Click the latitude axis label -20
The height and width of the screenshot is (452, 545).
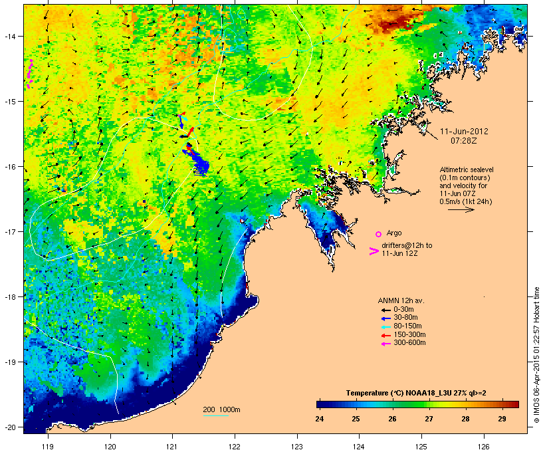tap(9, 427)
